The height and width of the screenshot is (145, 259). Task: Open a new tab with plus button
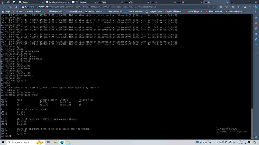pyautogui.click(x=233, y=2)
